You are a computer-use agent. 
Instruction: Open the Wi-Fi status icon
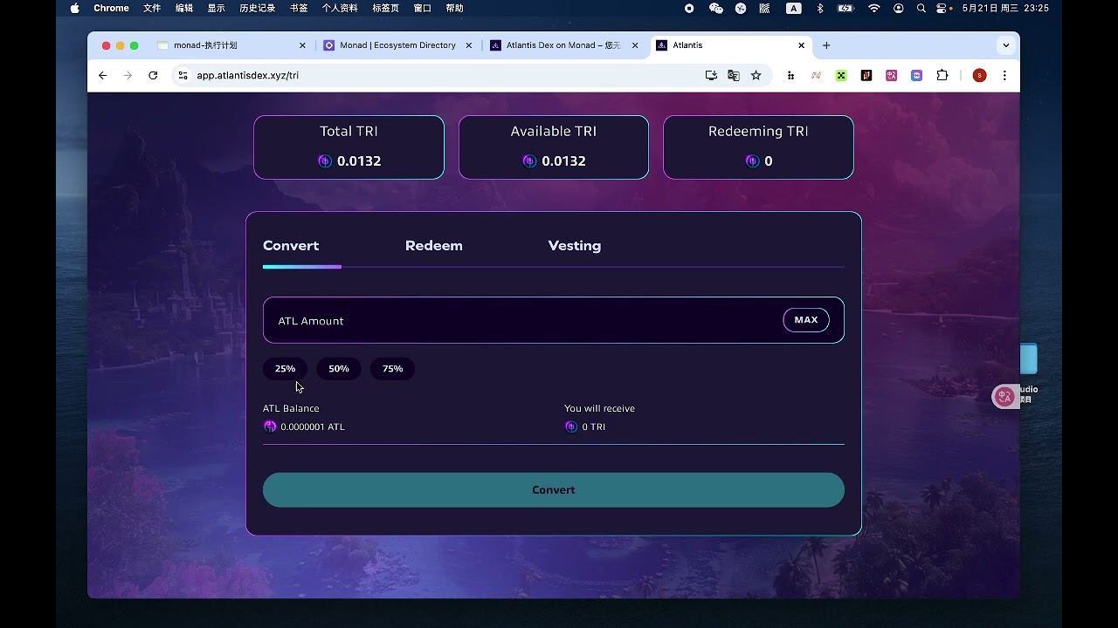(x=874, y=9)
